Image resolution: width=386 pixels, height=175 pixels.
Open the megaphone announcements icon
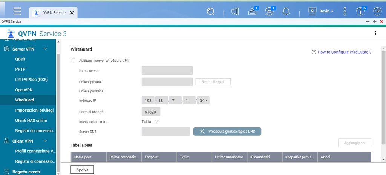tap(235, 11)
